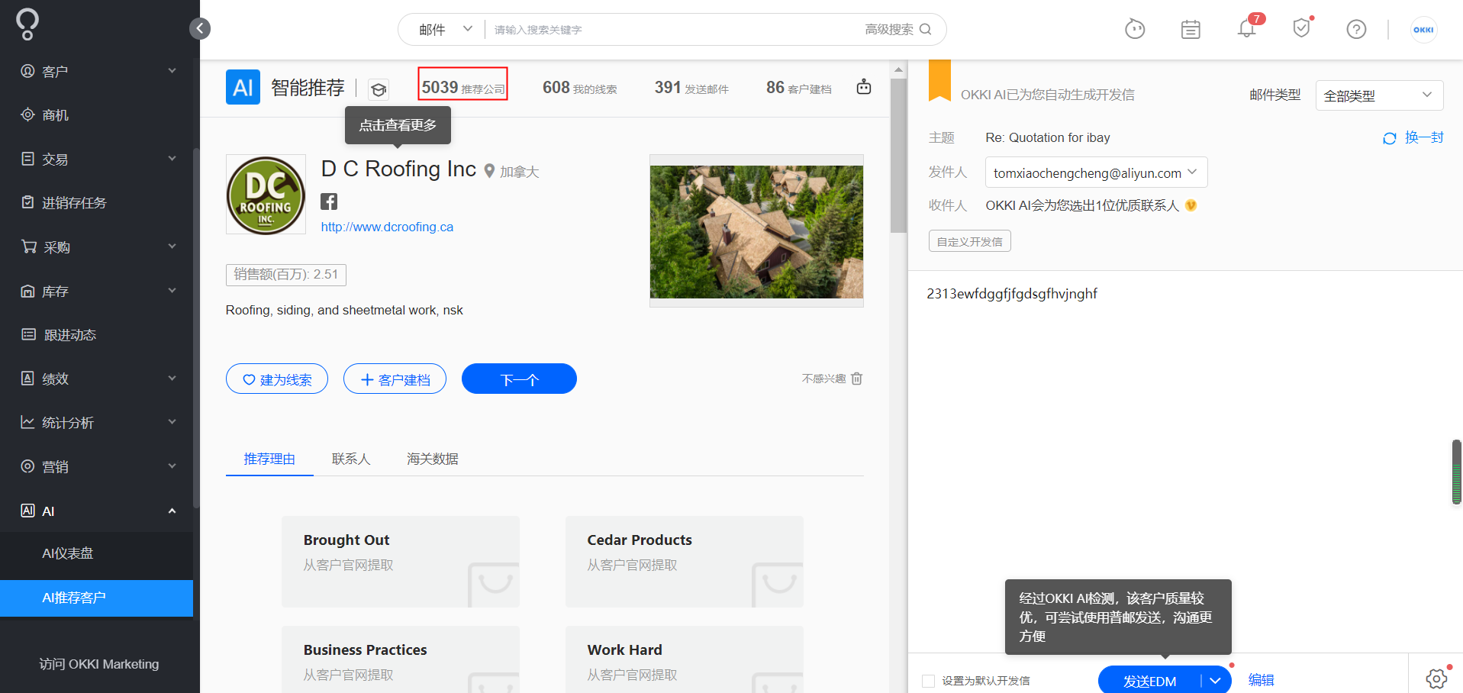Click the Facebook icon on DC Roofing profile
Image resolution: width=1463 pixels, height=693 pixels.
coord(328,201)
